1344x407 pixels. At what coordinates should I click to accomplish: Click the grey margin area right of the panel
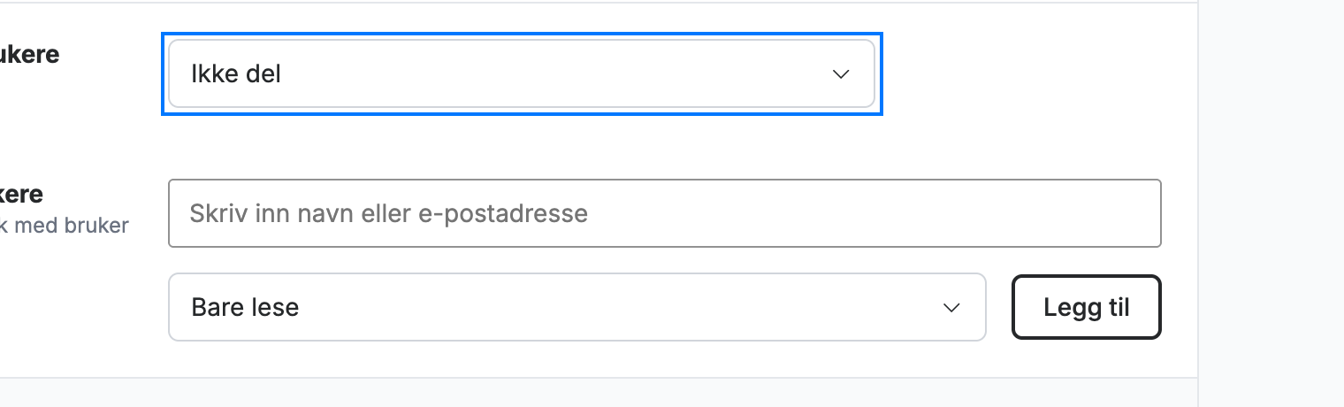click(1271, 203)
